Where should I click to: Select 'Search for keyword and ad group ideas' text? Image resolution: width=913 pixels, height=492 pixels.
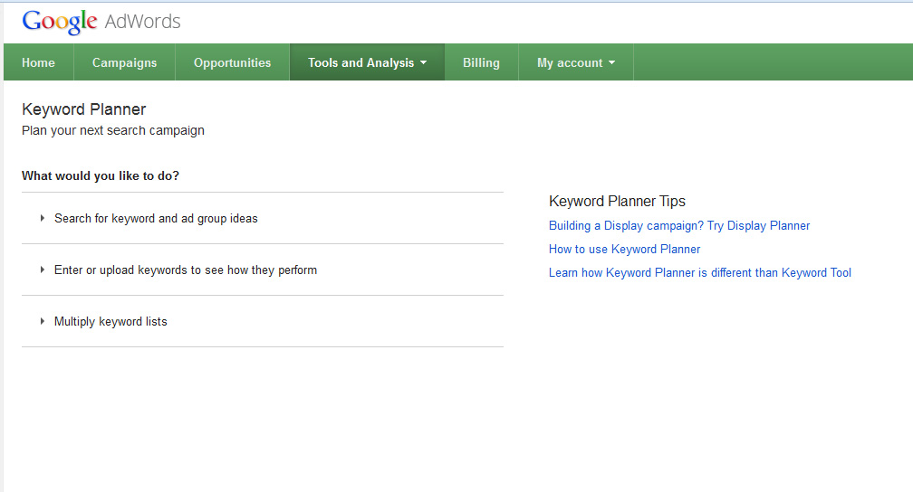pos(156,218)
